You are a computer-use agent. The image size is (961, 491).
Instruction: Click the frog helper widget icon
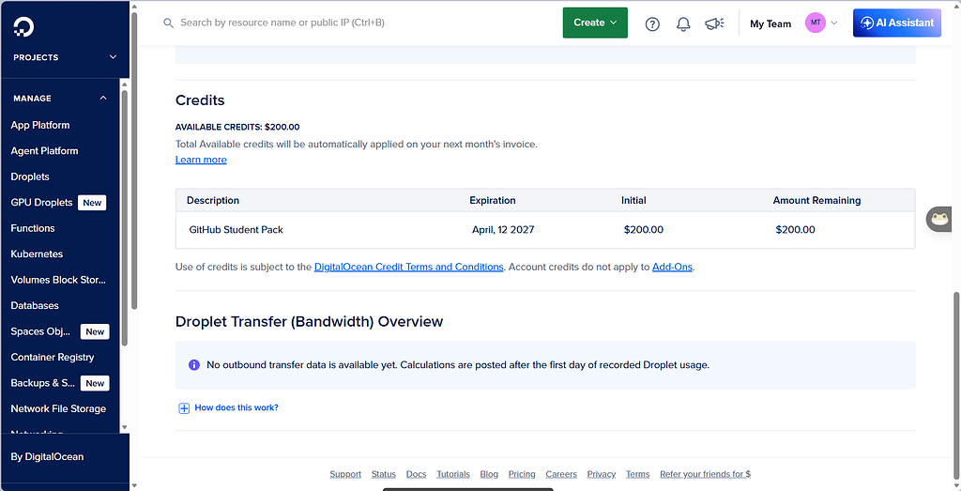[x=938, y=219]
